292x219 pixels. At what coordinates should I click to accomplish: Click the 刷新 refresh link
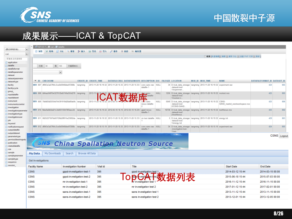click(x=258, y=56)
